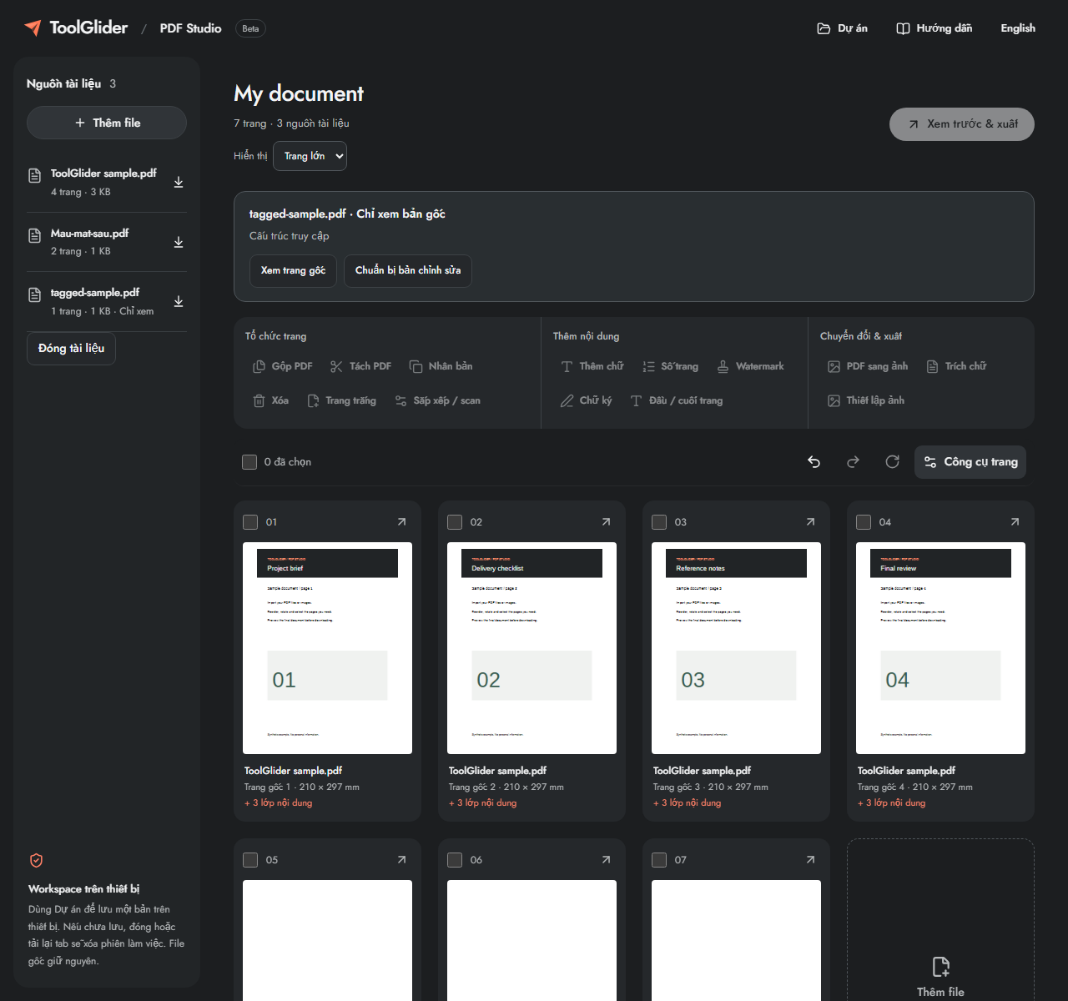The width and height of the screenshot is (1068, 1001).
Task: Open the Hướng dẫn guide link
Action: click(x=934, y=28)
